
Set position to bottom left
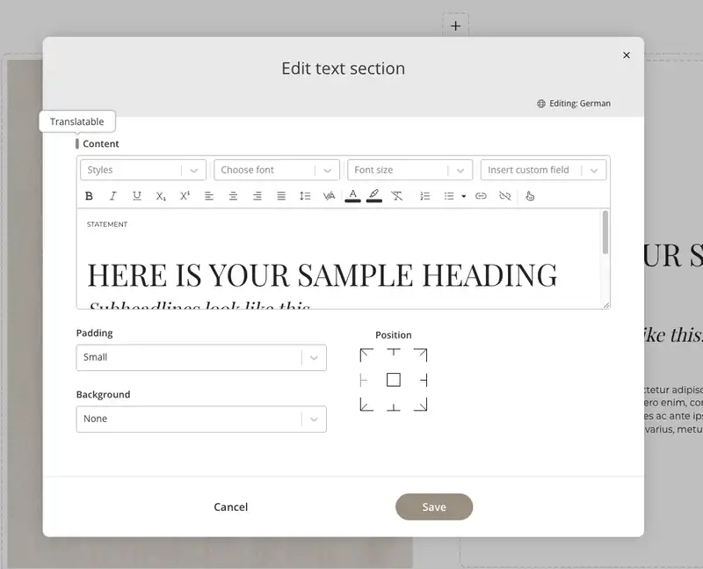(x=366, y=405)
